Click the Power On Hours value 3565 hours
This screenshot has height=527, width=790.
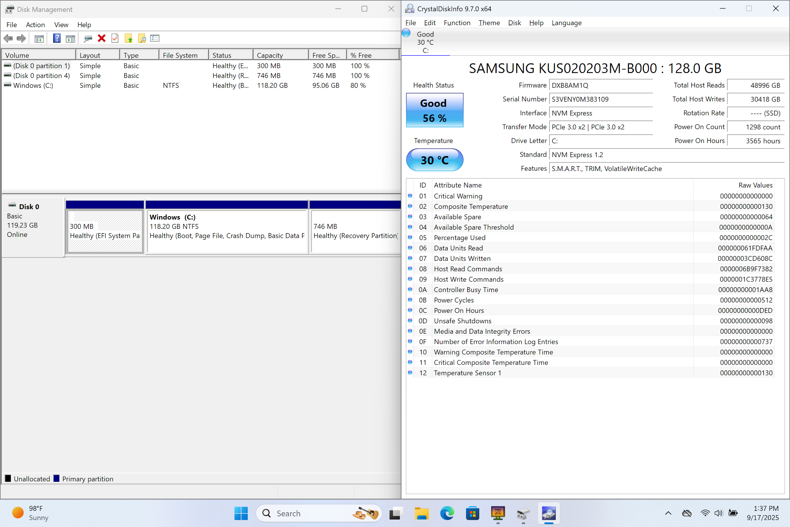pyautogui.click(x=756, y=141)
